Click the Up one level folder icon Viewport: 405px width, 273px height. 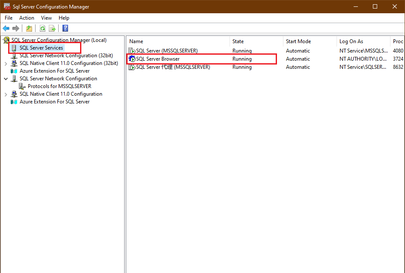tap(29, 28)
